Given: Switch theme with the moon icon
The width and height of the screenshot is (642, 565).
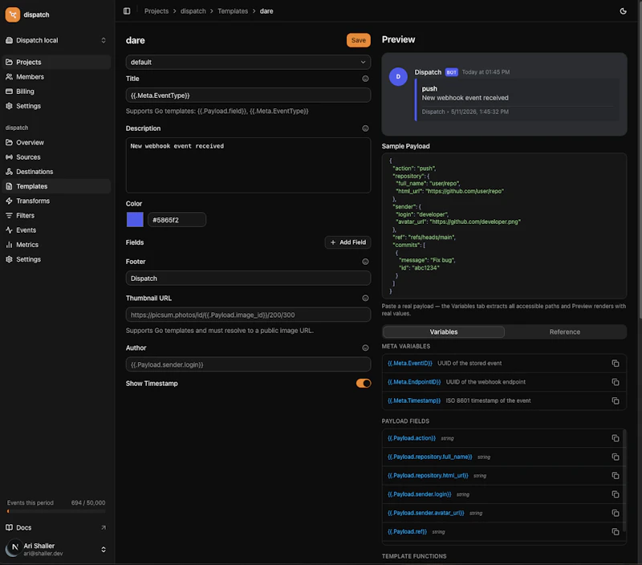Looking at the screenshot, I should pos(624,11).
